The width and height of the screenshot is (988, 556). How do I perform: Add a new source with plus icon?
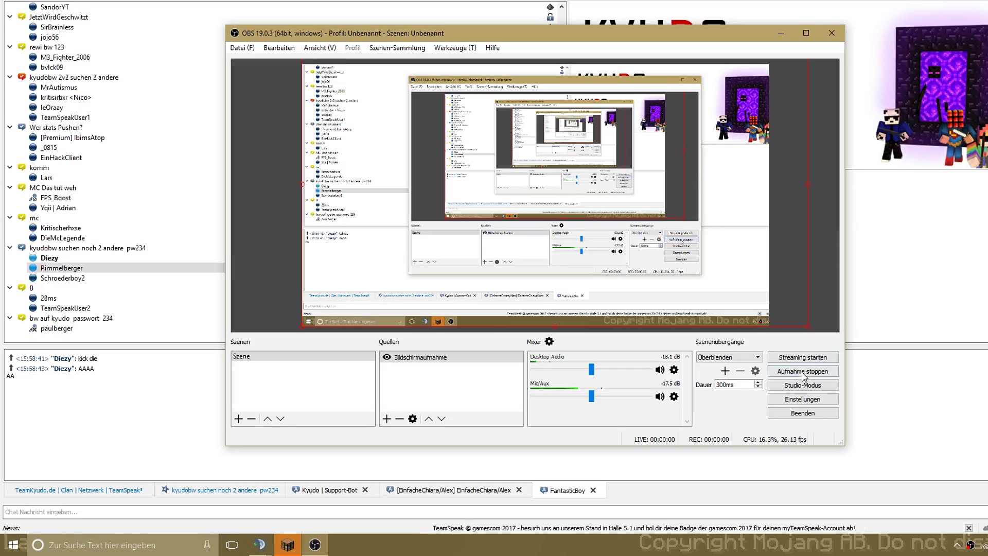387,419
